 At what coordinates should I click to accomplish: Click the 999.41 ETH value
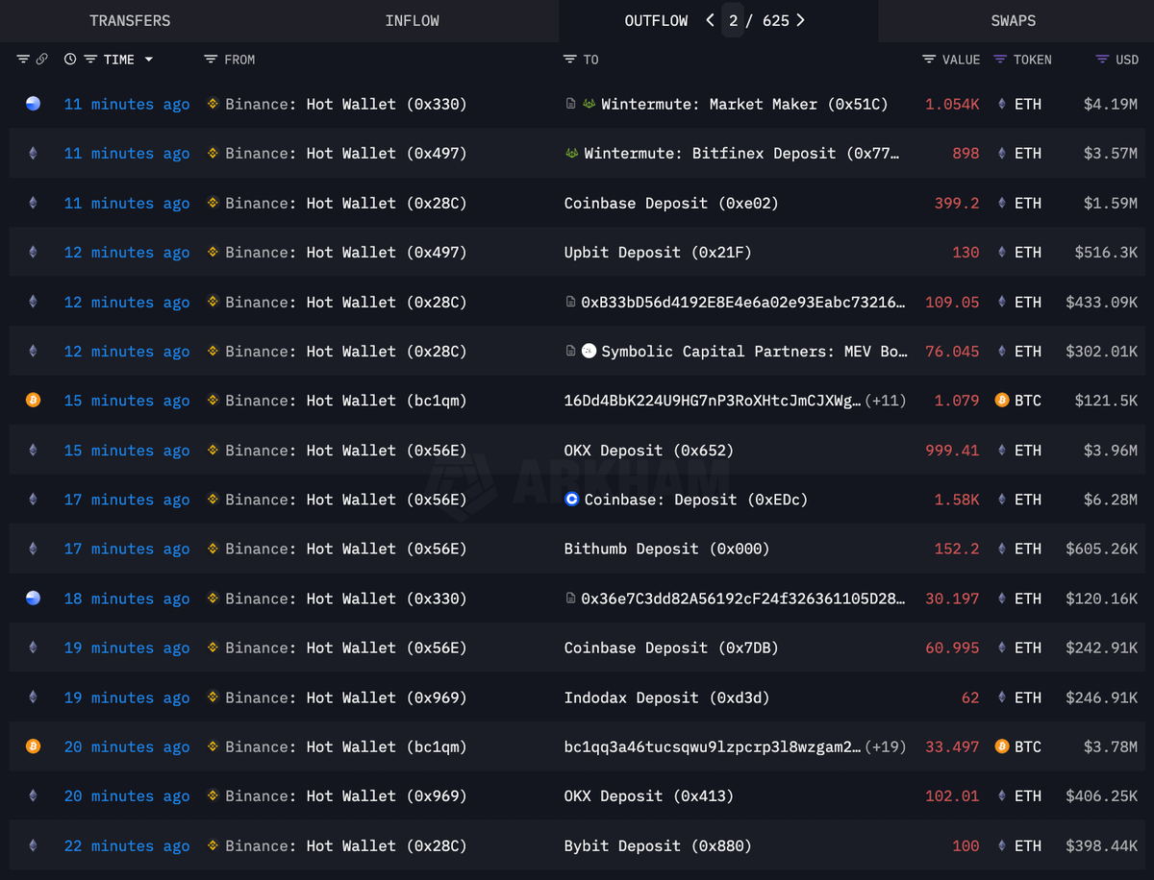coord(952,451)
